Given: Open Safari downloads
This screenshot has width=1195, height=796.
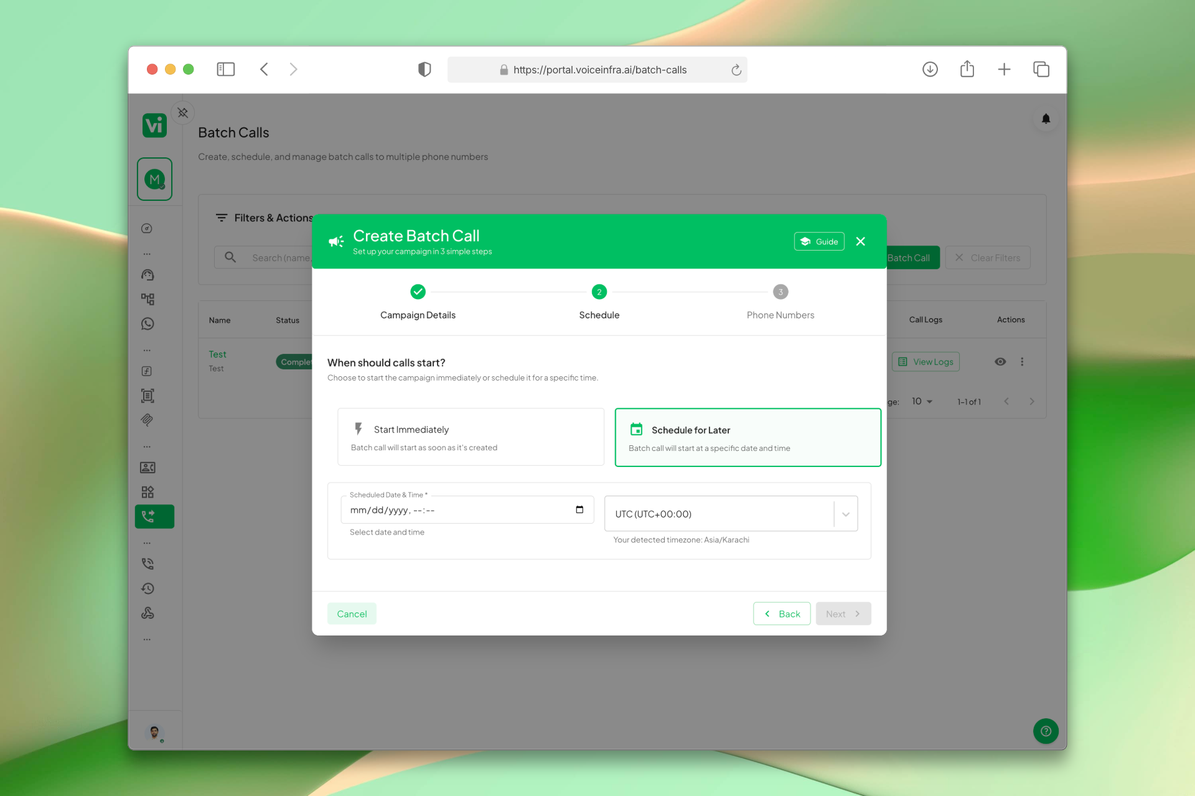Looking at the screenshot, I should tap(930, 69).
